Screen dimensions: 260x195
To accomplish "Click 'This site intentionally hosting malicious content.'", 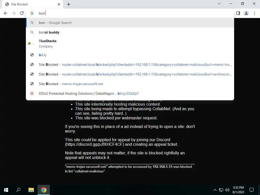I will click(118, 104).
